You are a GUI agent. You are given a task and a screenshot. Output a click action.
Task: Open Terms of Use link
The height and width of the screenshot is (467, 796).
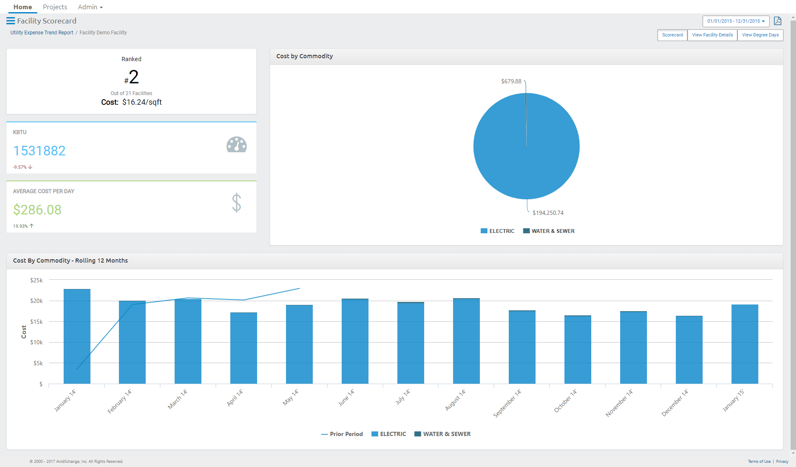click(x=759, y=462)
